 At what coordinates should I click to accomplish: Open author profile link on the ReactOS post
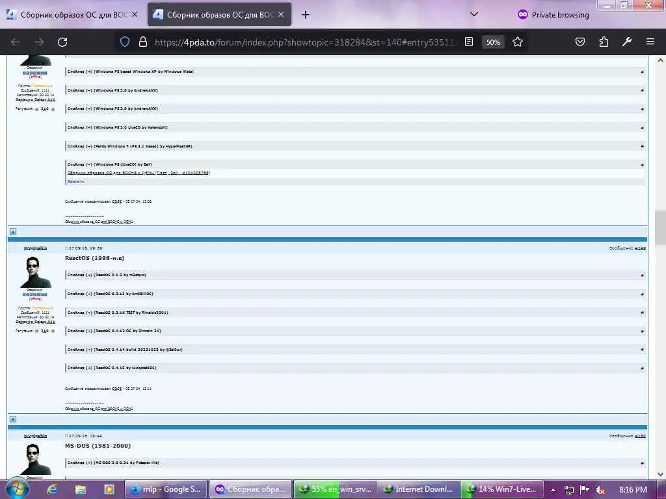point(35,248)
